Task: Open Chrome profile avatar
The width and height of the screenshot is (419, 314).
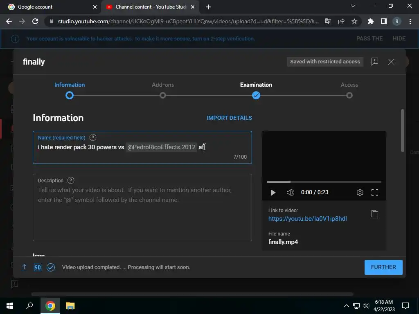Action: 397,21
